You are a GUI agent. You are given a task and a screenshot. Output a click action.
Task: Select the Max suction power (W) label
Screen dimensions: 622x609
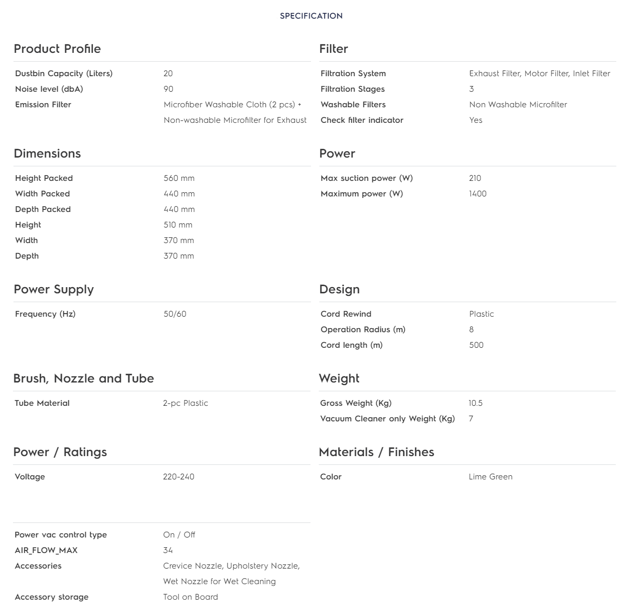click(366, 178)
